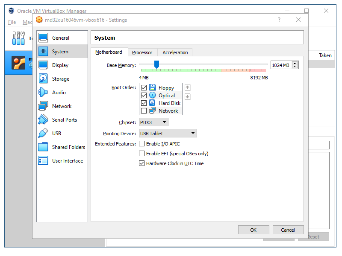Select the Audio settings category
The image size is (342, 256).
coord(59,93)
